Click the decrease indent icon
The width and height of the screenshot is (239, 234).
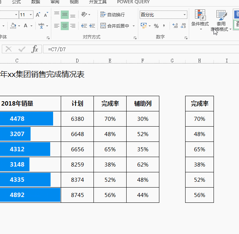[x=84, y=26]
